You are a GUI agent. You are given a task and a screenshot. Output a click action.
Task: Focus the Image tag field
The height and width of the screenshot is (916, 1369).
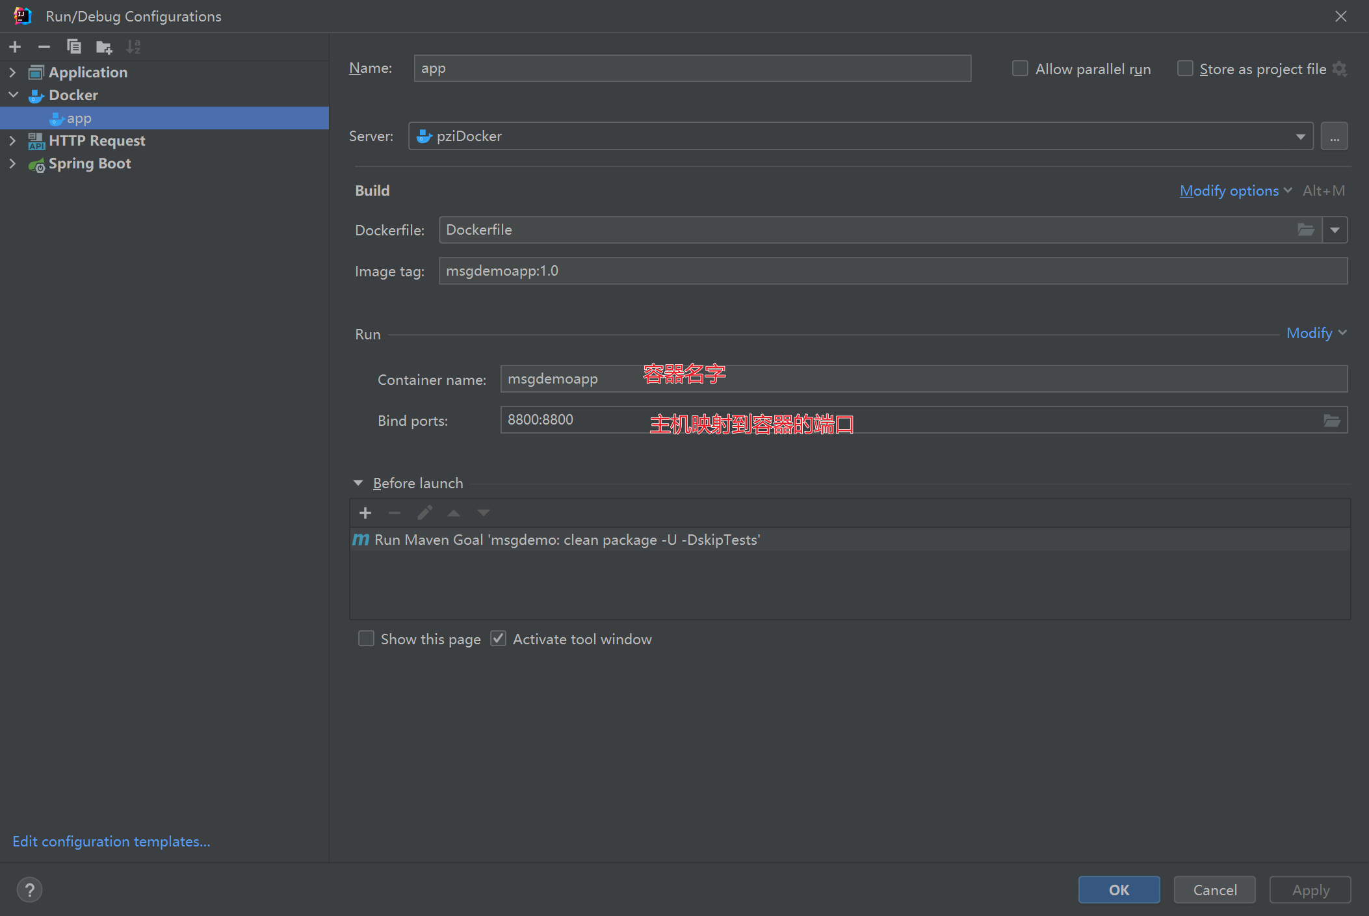(x=893, y=271)
